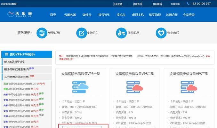Image resolution: width=217 pixels, height=128 pixels.
Task: Open the 在线充值 link
Action: 175,4
